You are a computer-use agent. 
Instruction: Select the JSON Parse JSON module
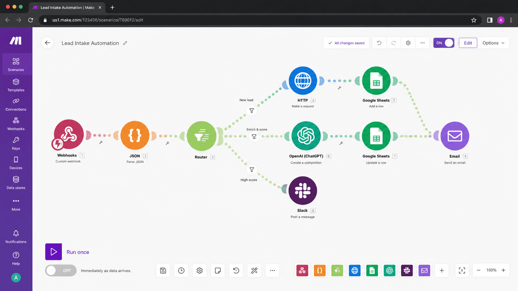tap(135, 135)
